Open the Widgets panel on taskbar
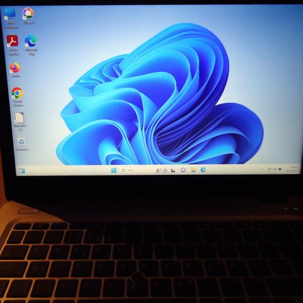This screenshot has height=303, width=303. (x=21, y=171)
